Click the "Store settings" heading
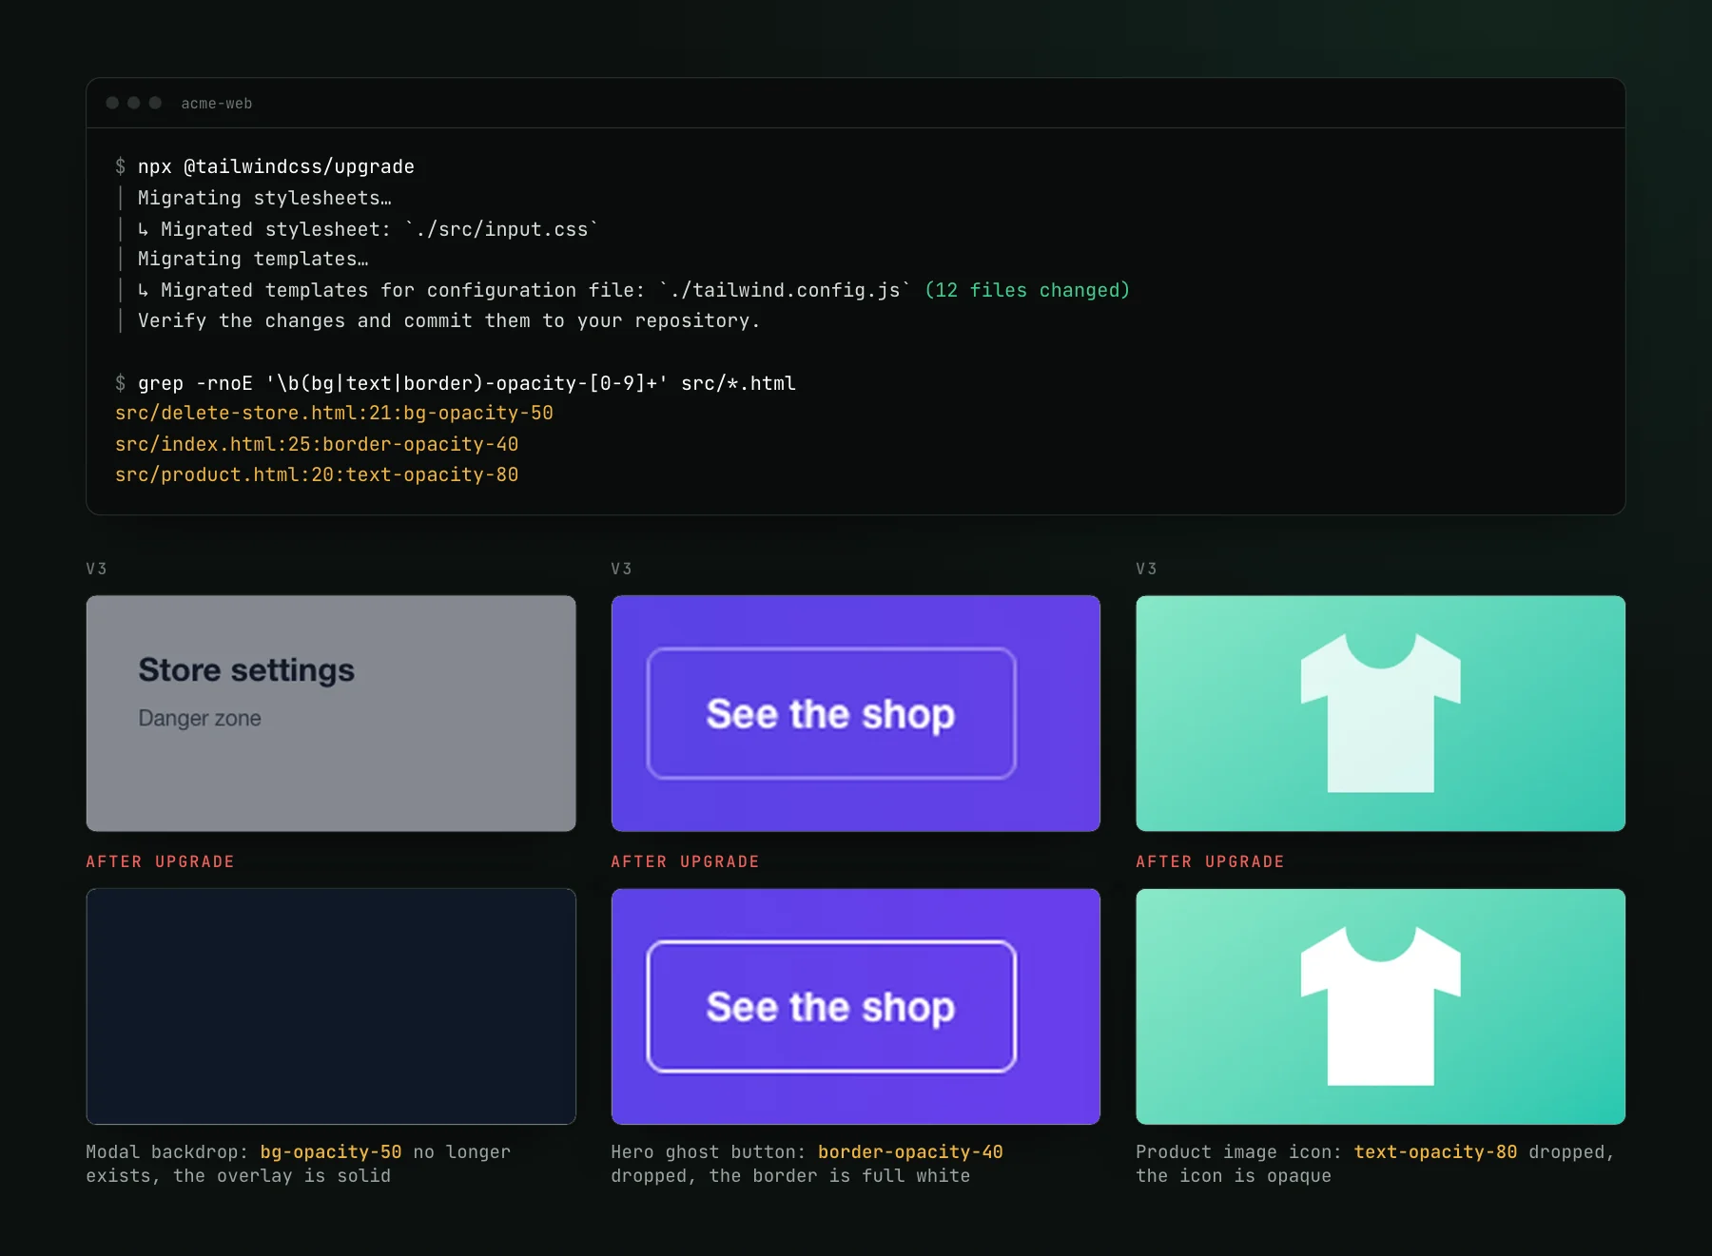 click(246, 669)
